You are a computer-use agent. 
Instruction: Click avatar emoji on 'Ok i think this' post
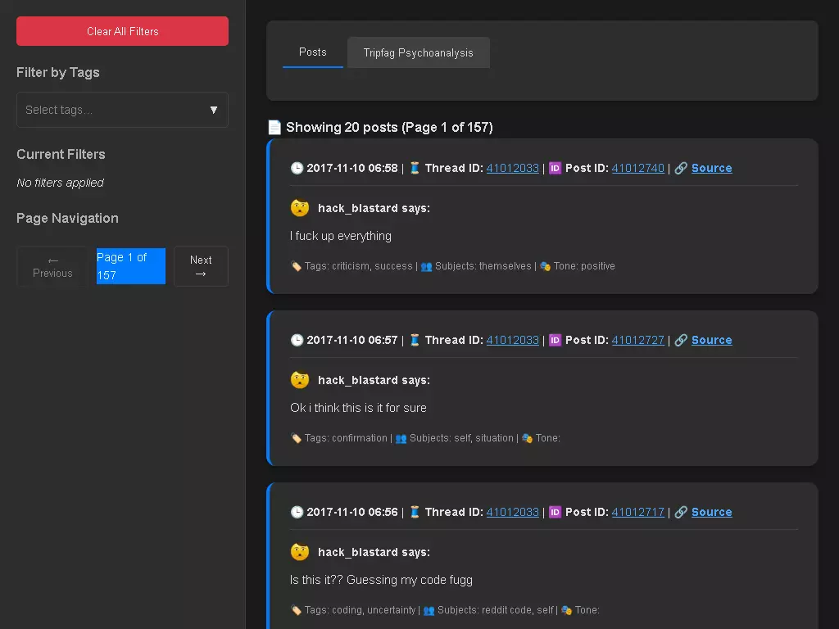click(x=300, y=380)
